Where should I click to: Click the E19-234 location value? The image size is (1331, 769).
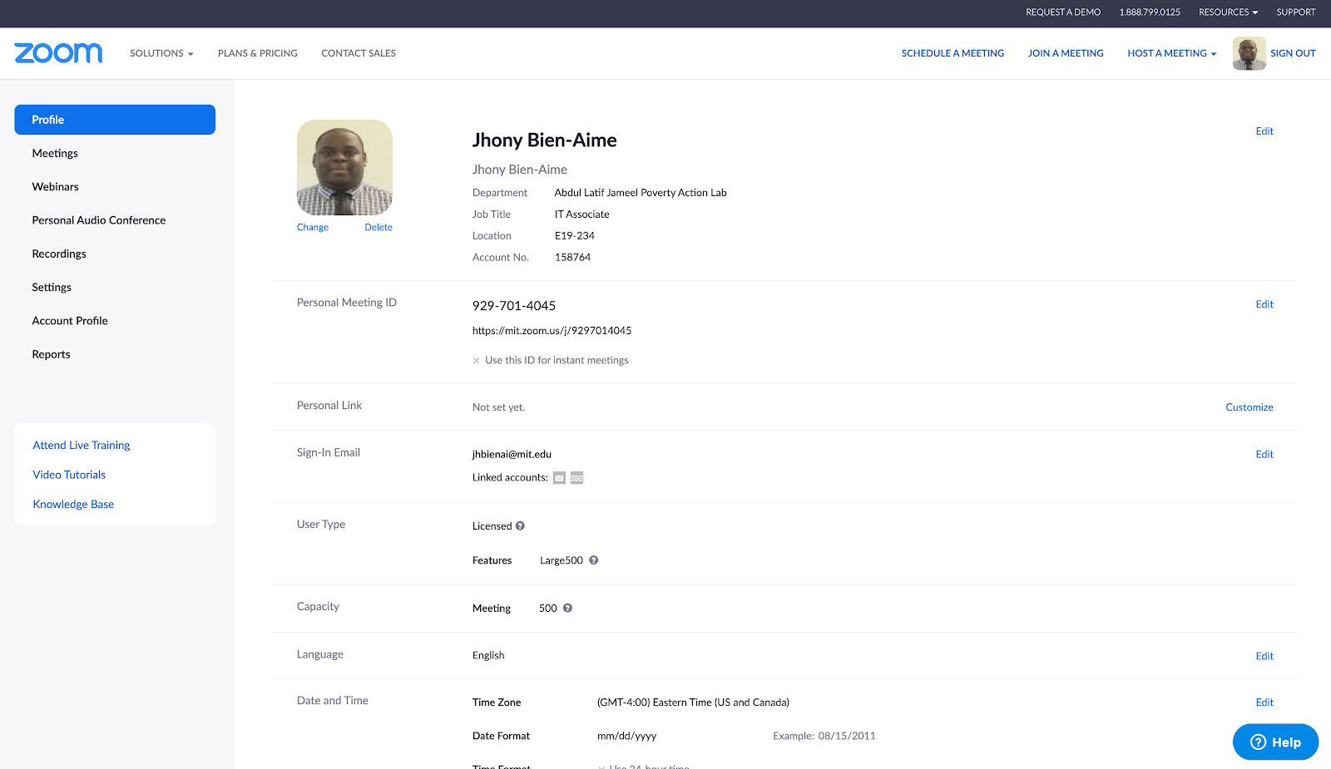click(x=574, y=236)
